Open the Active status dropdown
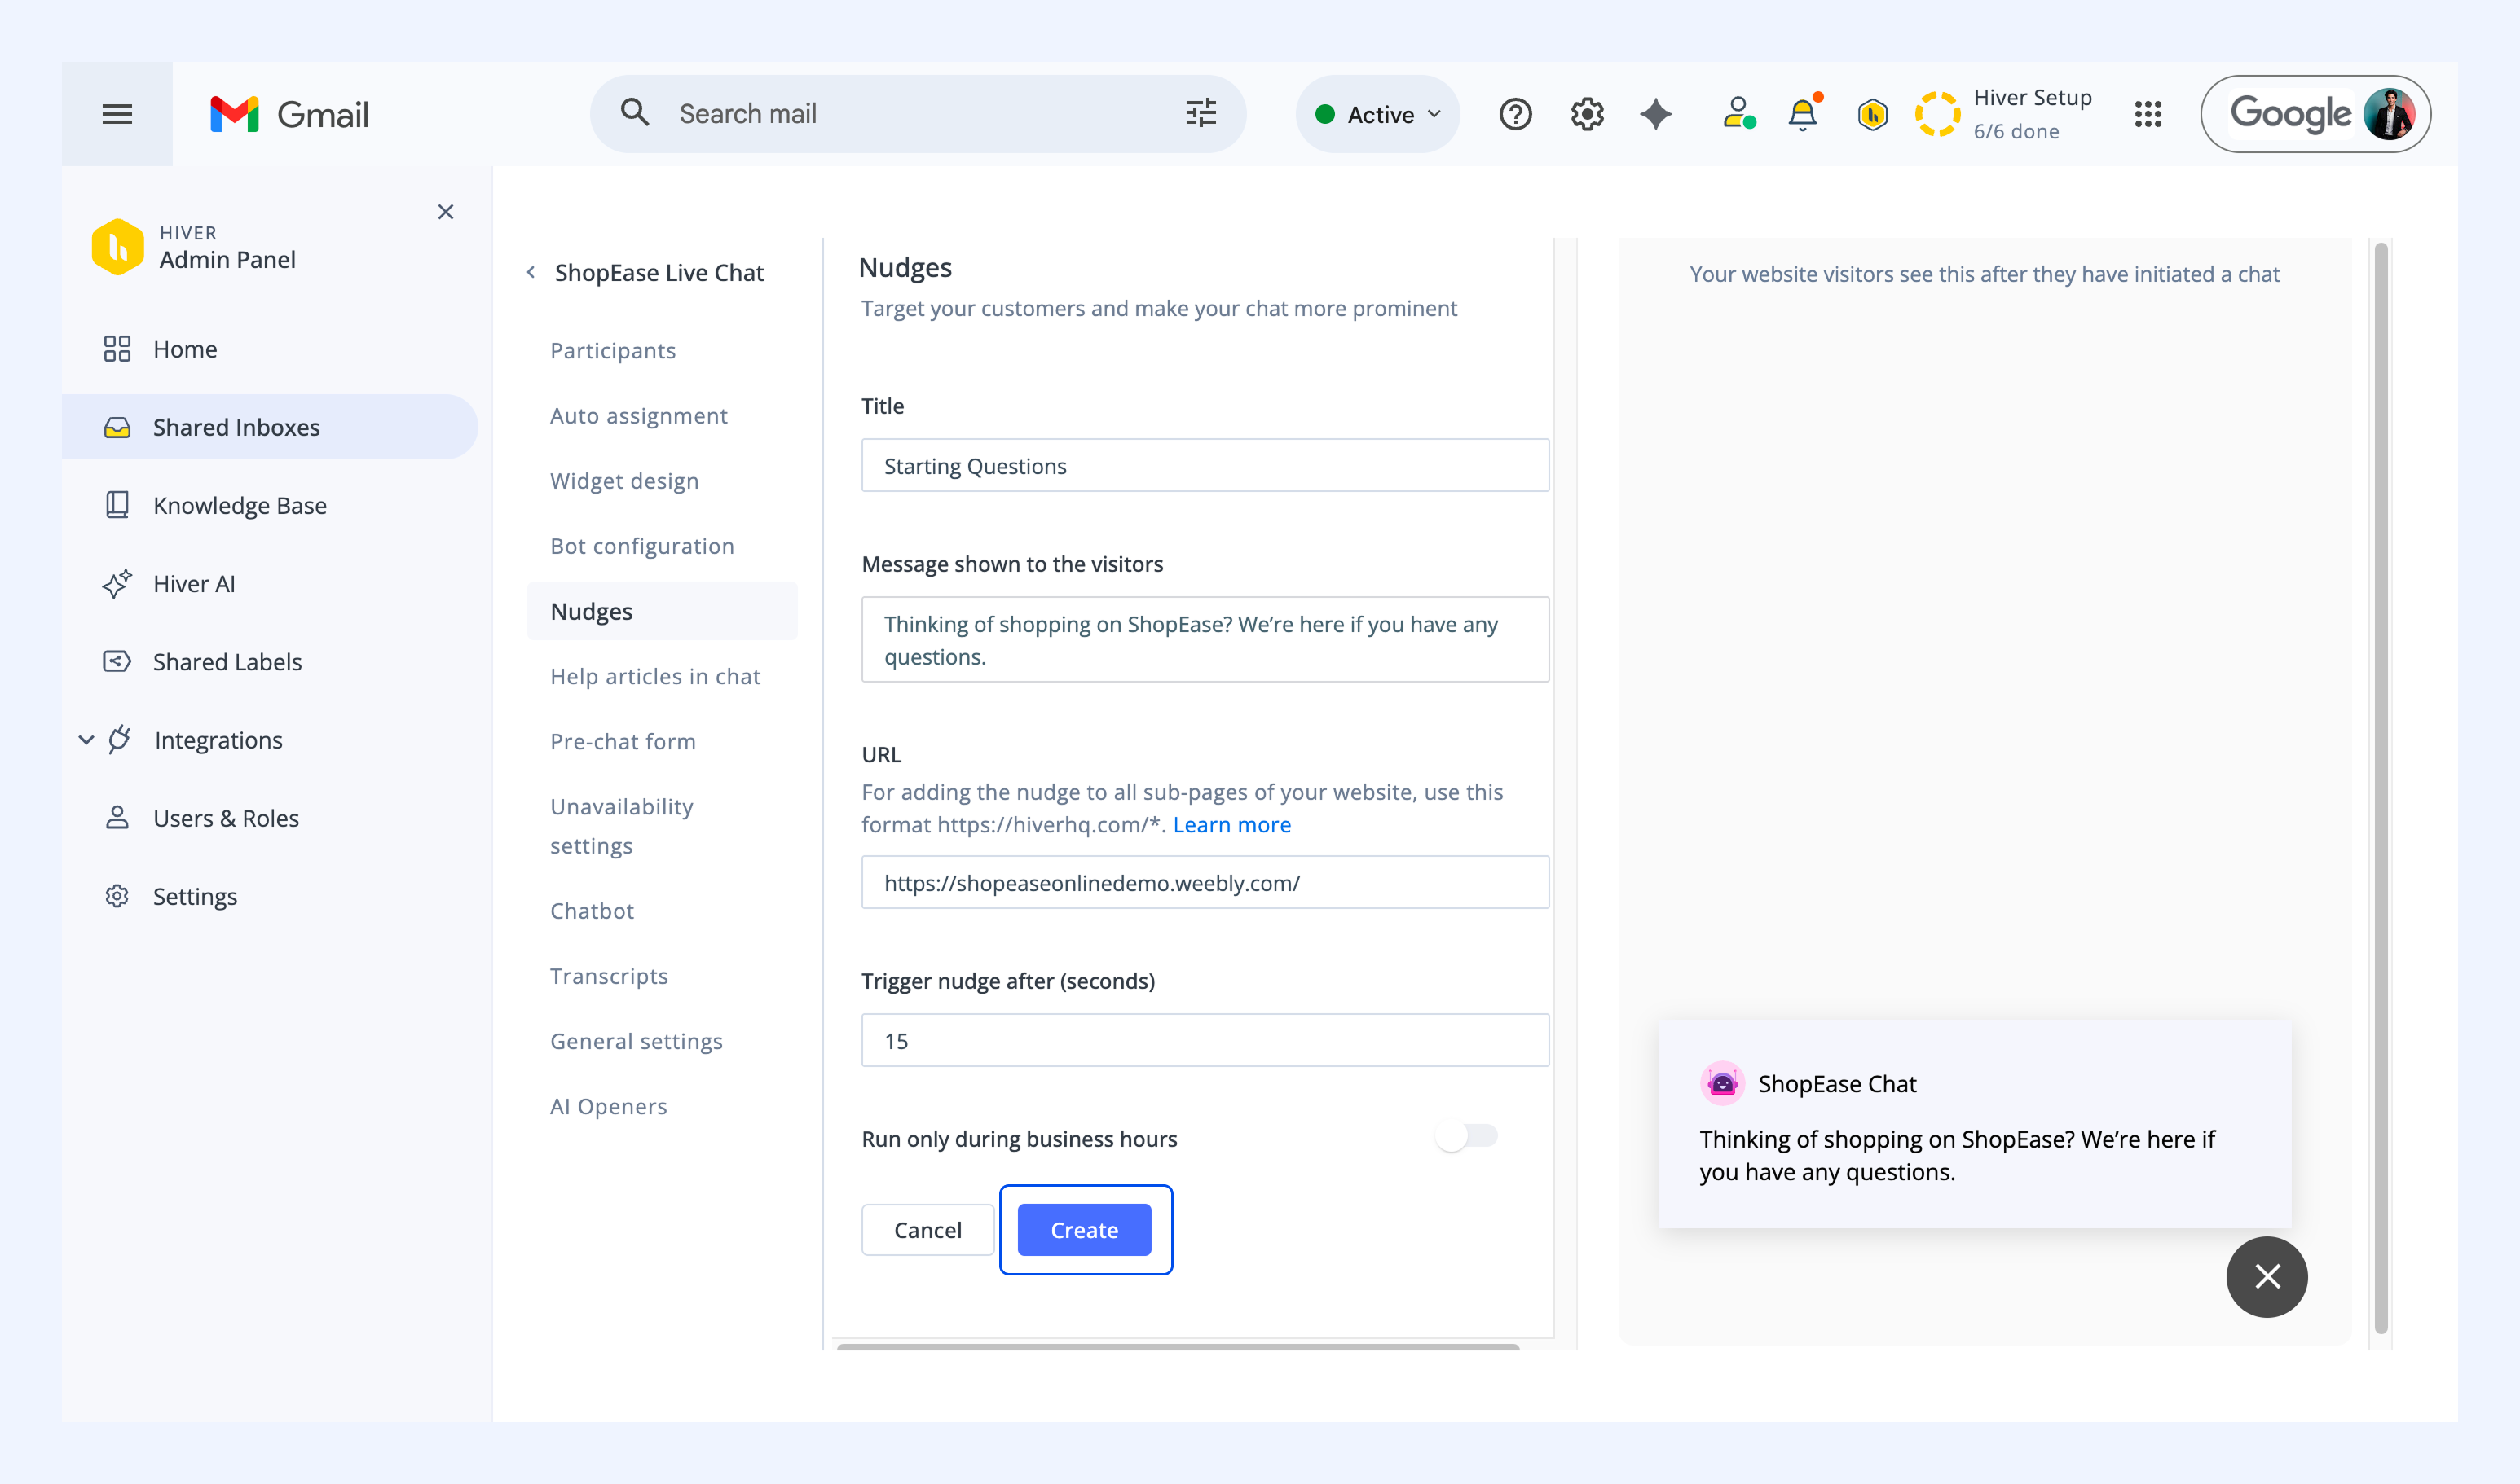The image size is (2520, 1484). click(1377, 114)
